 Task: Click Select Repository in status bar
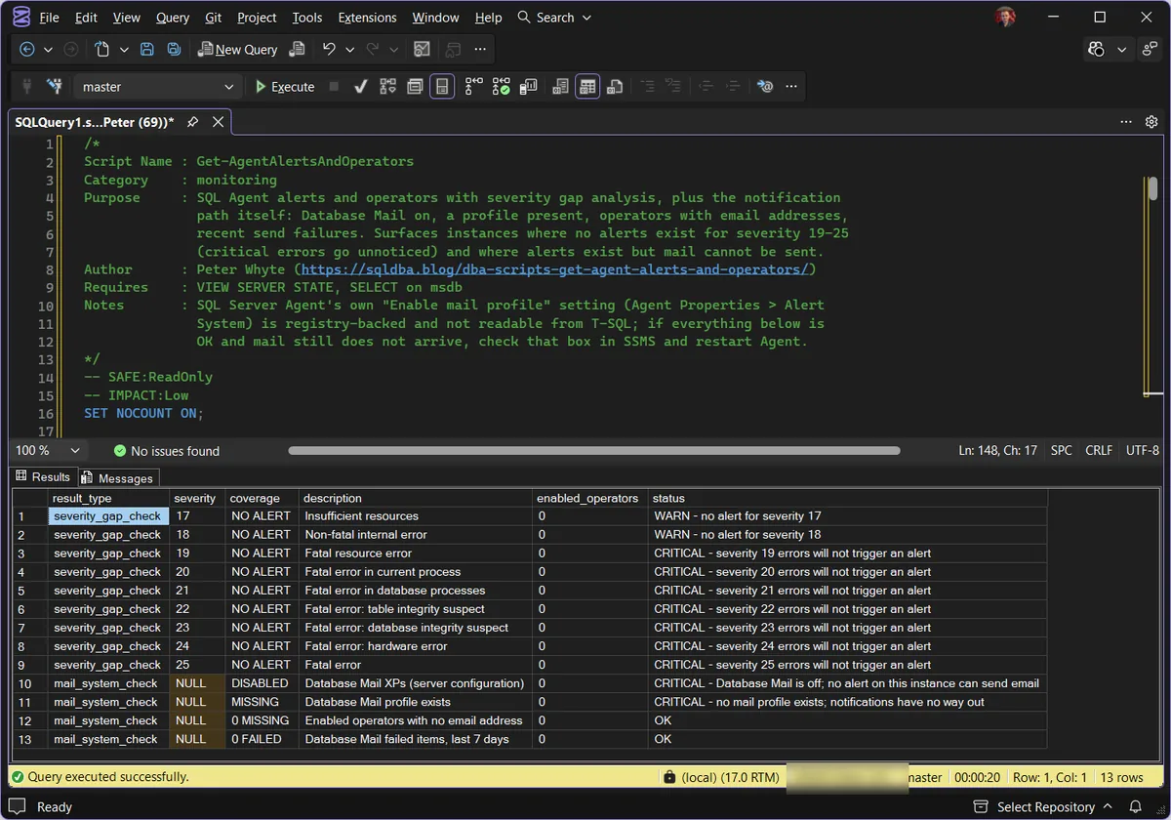[1045, 806]
